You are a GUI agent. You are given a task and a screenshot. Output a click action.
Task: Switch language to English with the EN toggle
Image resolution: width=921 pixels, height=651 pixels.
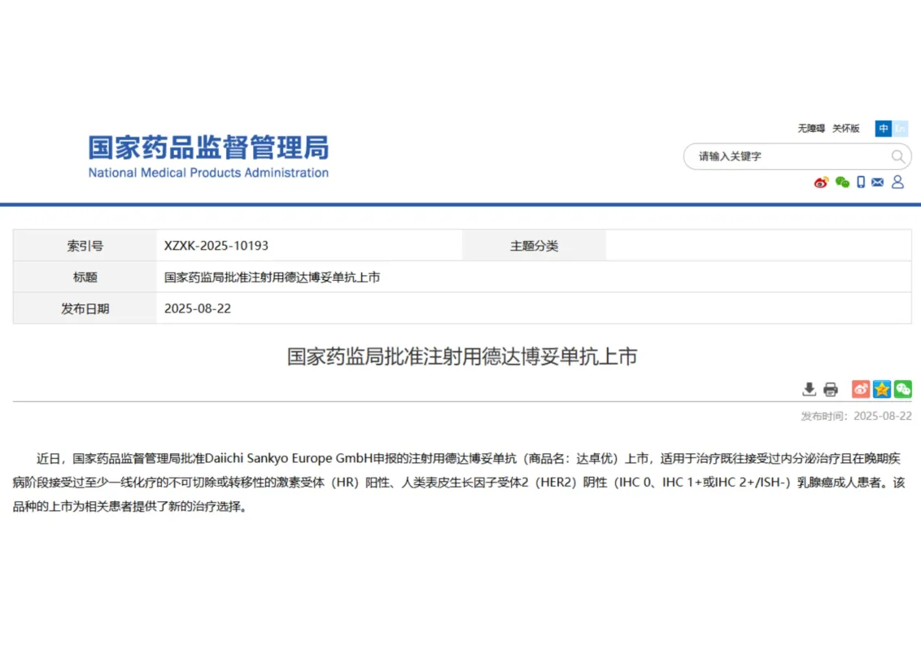click(901, 128)
